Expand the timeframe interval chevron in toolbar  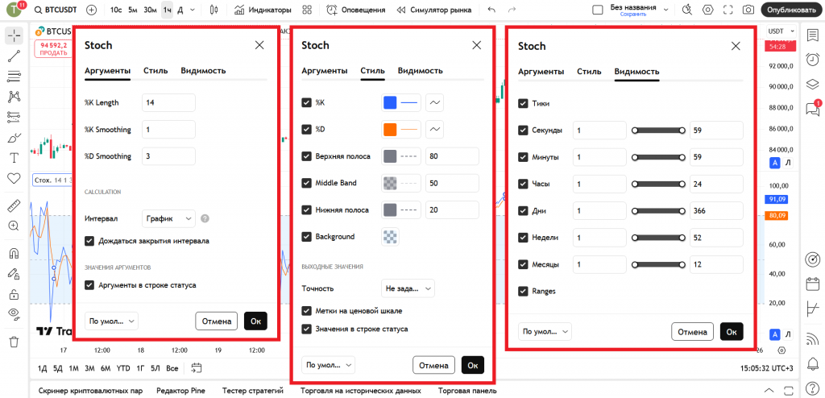[x=192, y=10]
